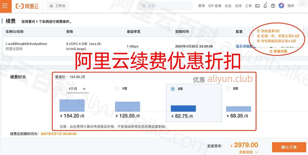The height and width of the screenshot is (155, 308).
Task: Open the 工单 tickets menu
Action: 248,6
